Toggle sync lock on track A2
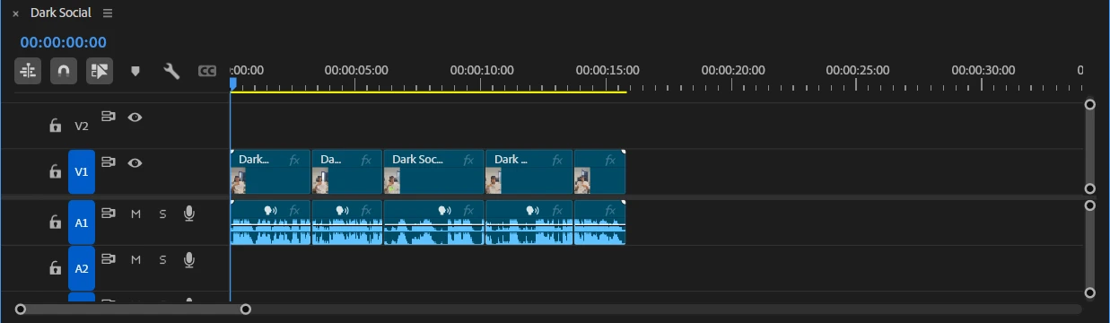This screenshot has height=323, width=1110. [109, 259]
